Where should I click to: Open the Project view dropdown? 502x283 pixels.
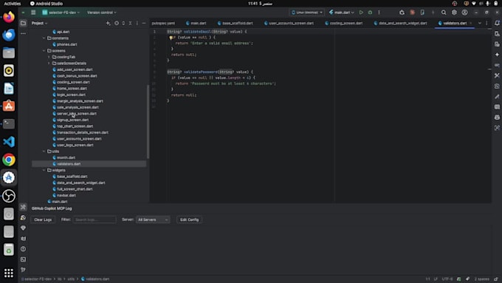[x=39, y=23]
